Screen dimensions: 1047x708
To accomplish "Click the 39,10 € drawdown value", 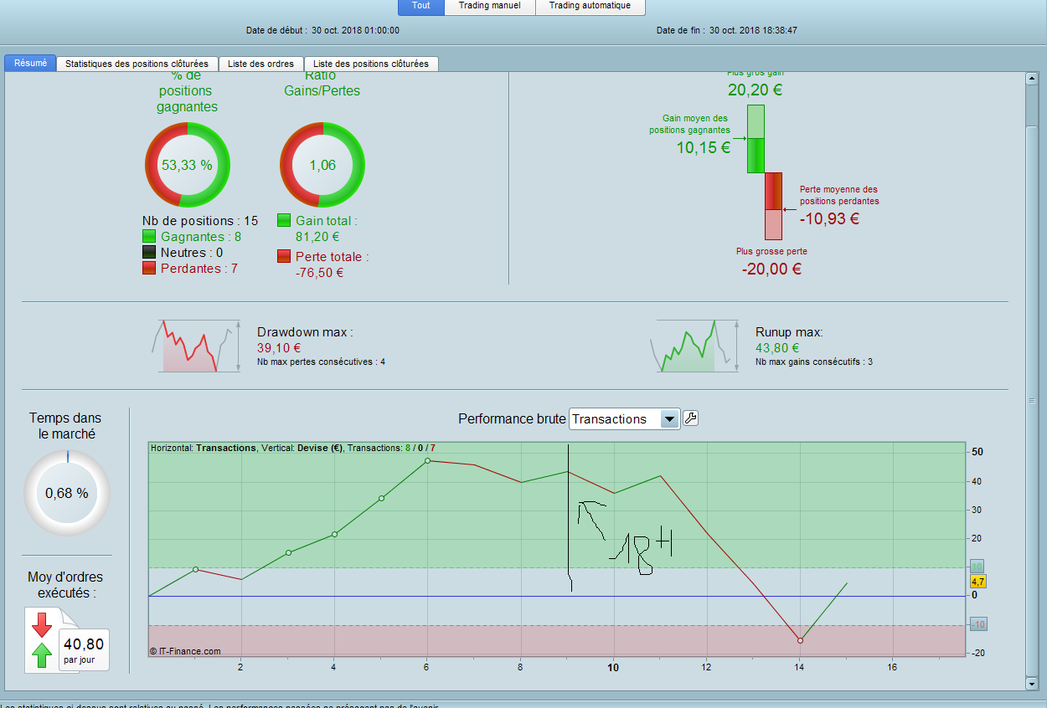I will tap(279, 348).
